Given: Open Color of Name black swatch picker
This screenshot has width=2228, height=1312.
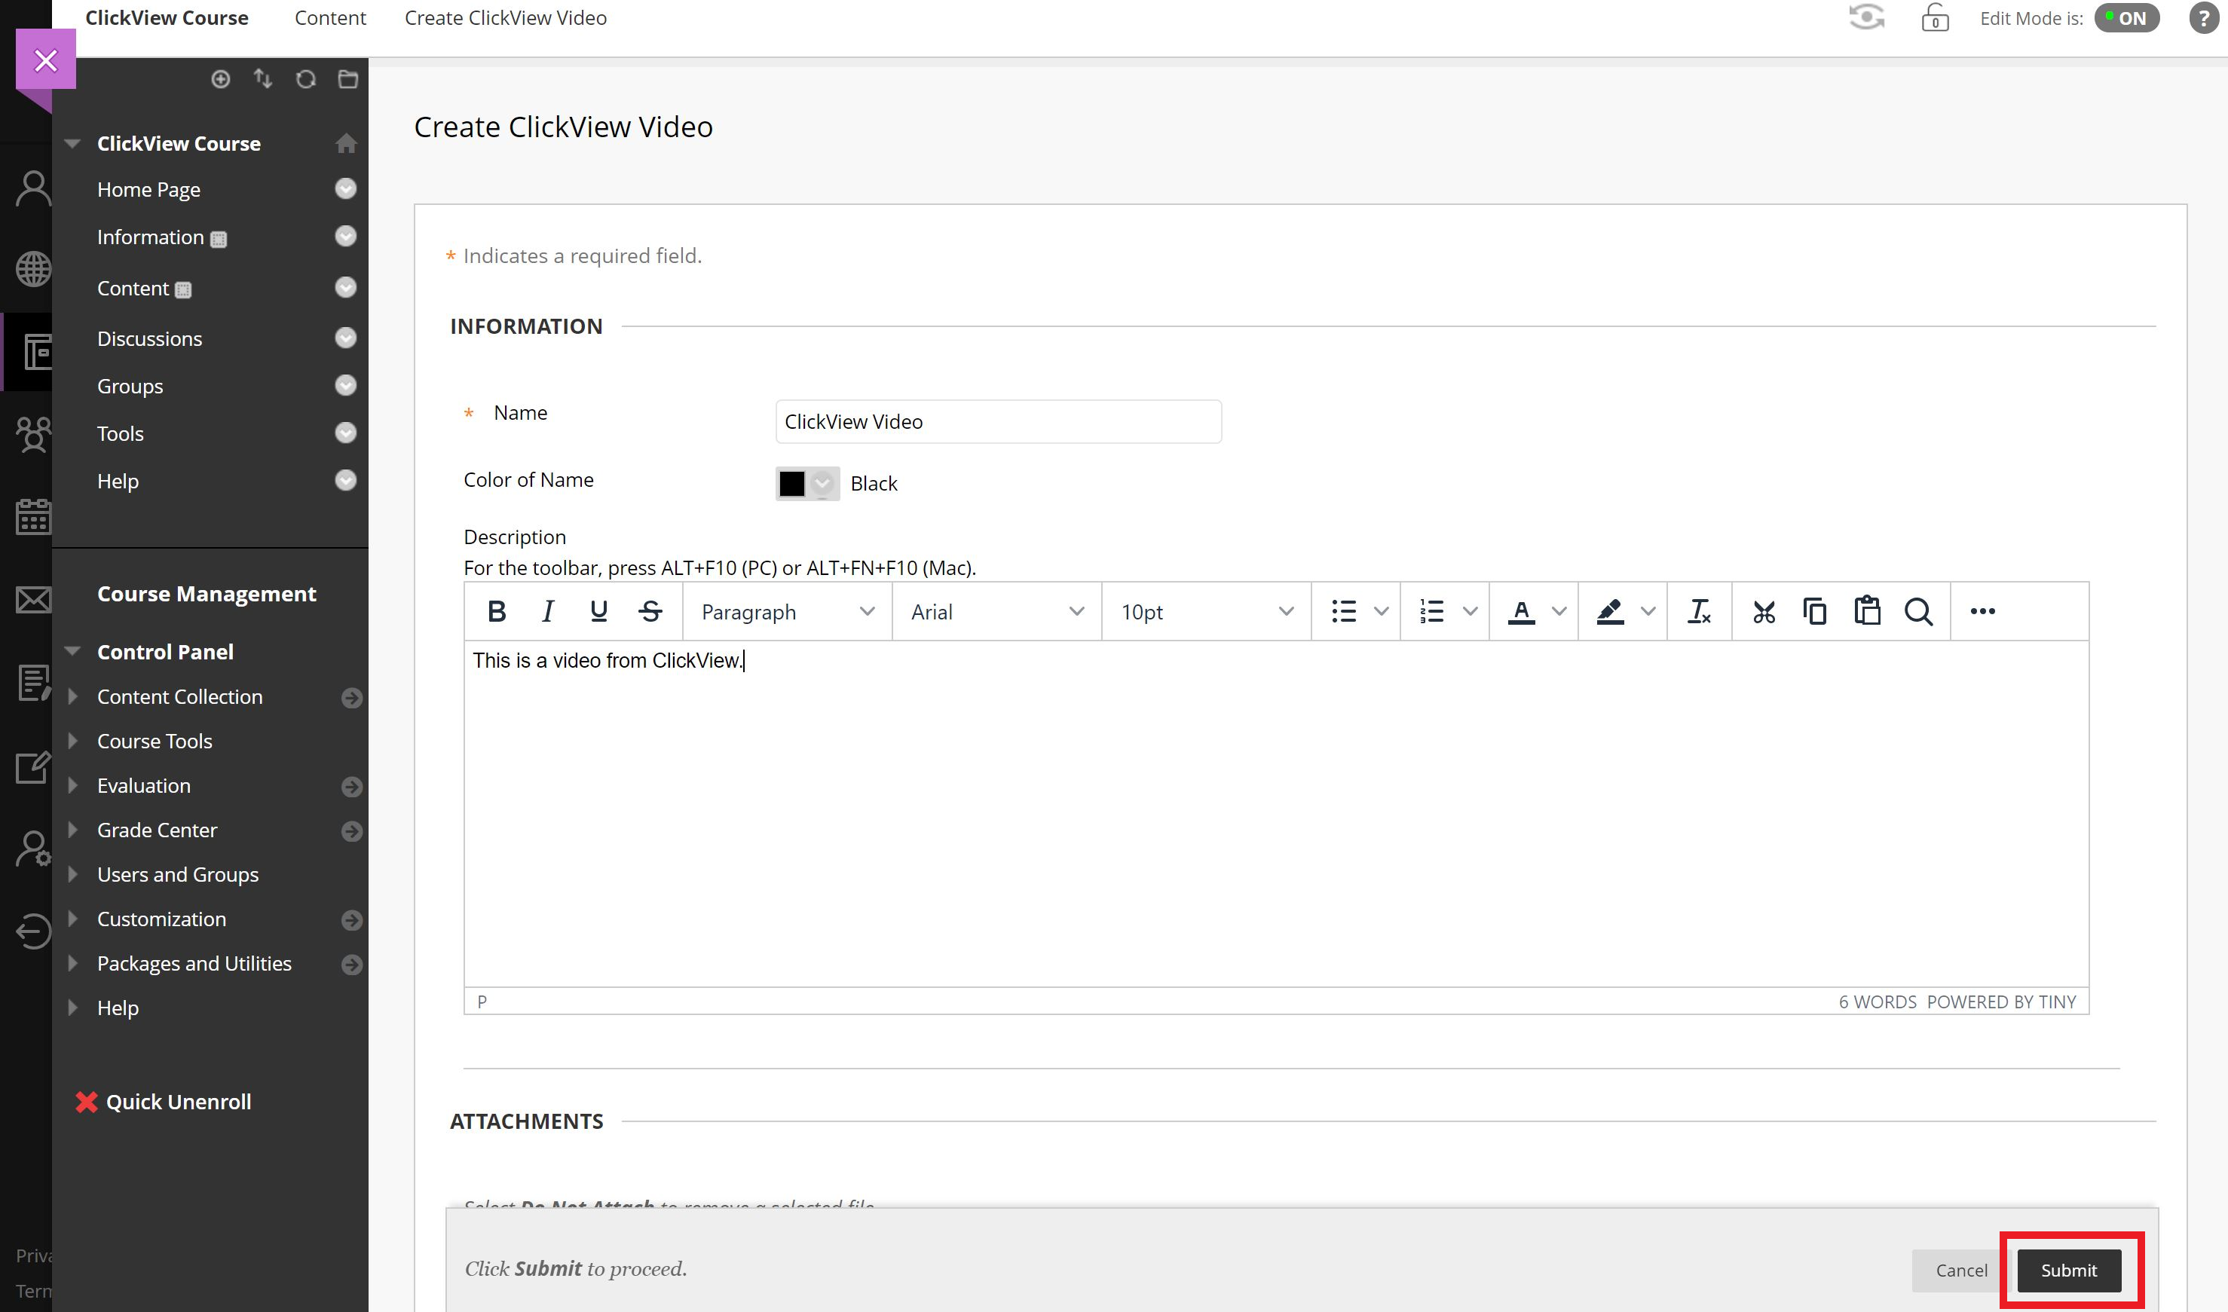Looking at the screenshot, I should [x=806, y=484].
